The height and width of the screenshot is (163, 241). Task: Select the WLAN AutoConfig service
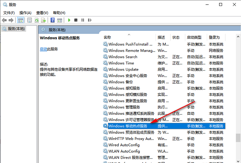click(x=164, y=151)
